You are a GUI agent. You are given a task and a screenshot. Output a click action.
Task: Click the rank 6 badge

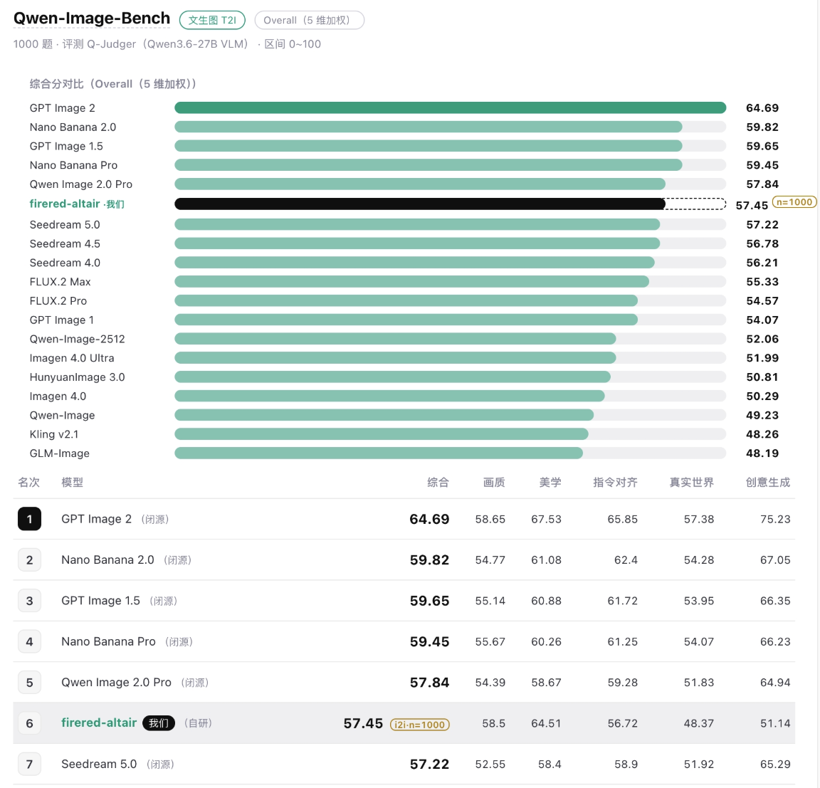click(29, 723)
